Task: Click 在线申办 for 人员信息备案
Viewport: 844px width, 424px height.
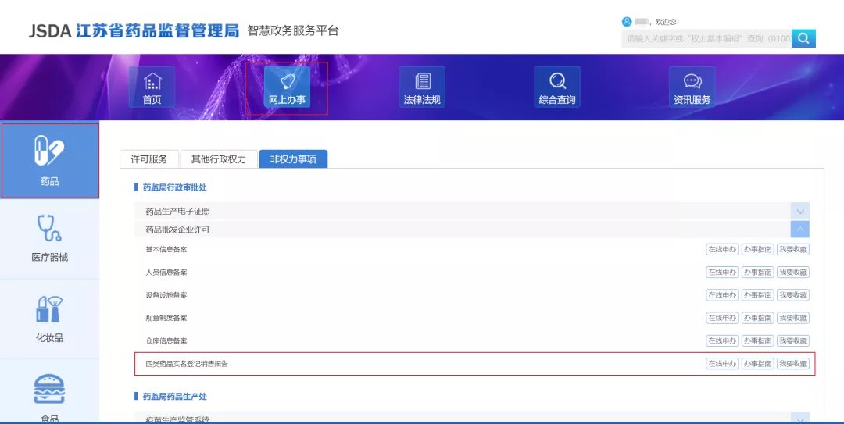Action: tap(722, 273)
